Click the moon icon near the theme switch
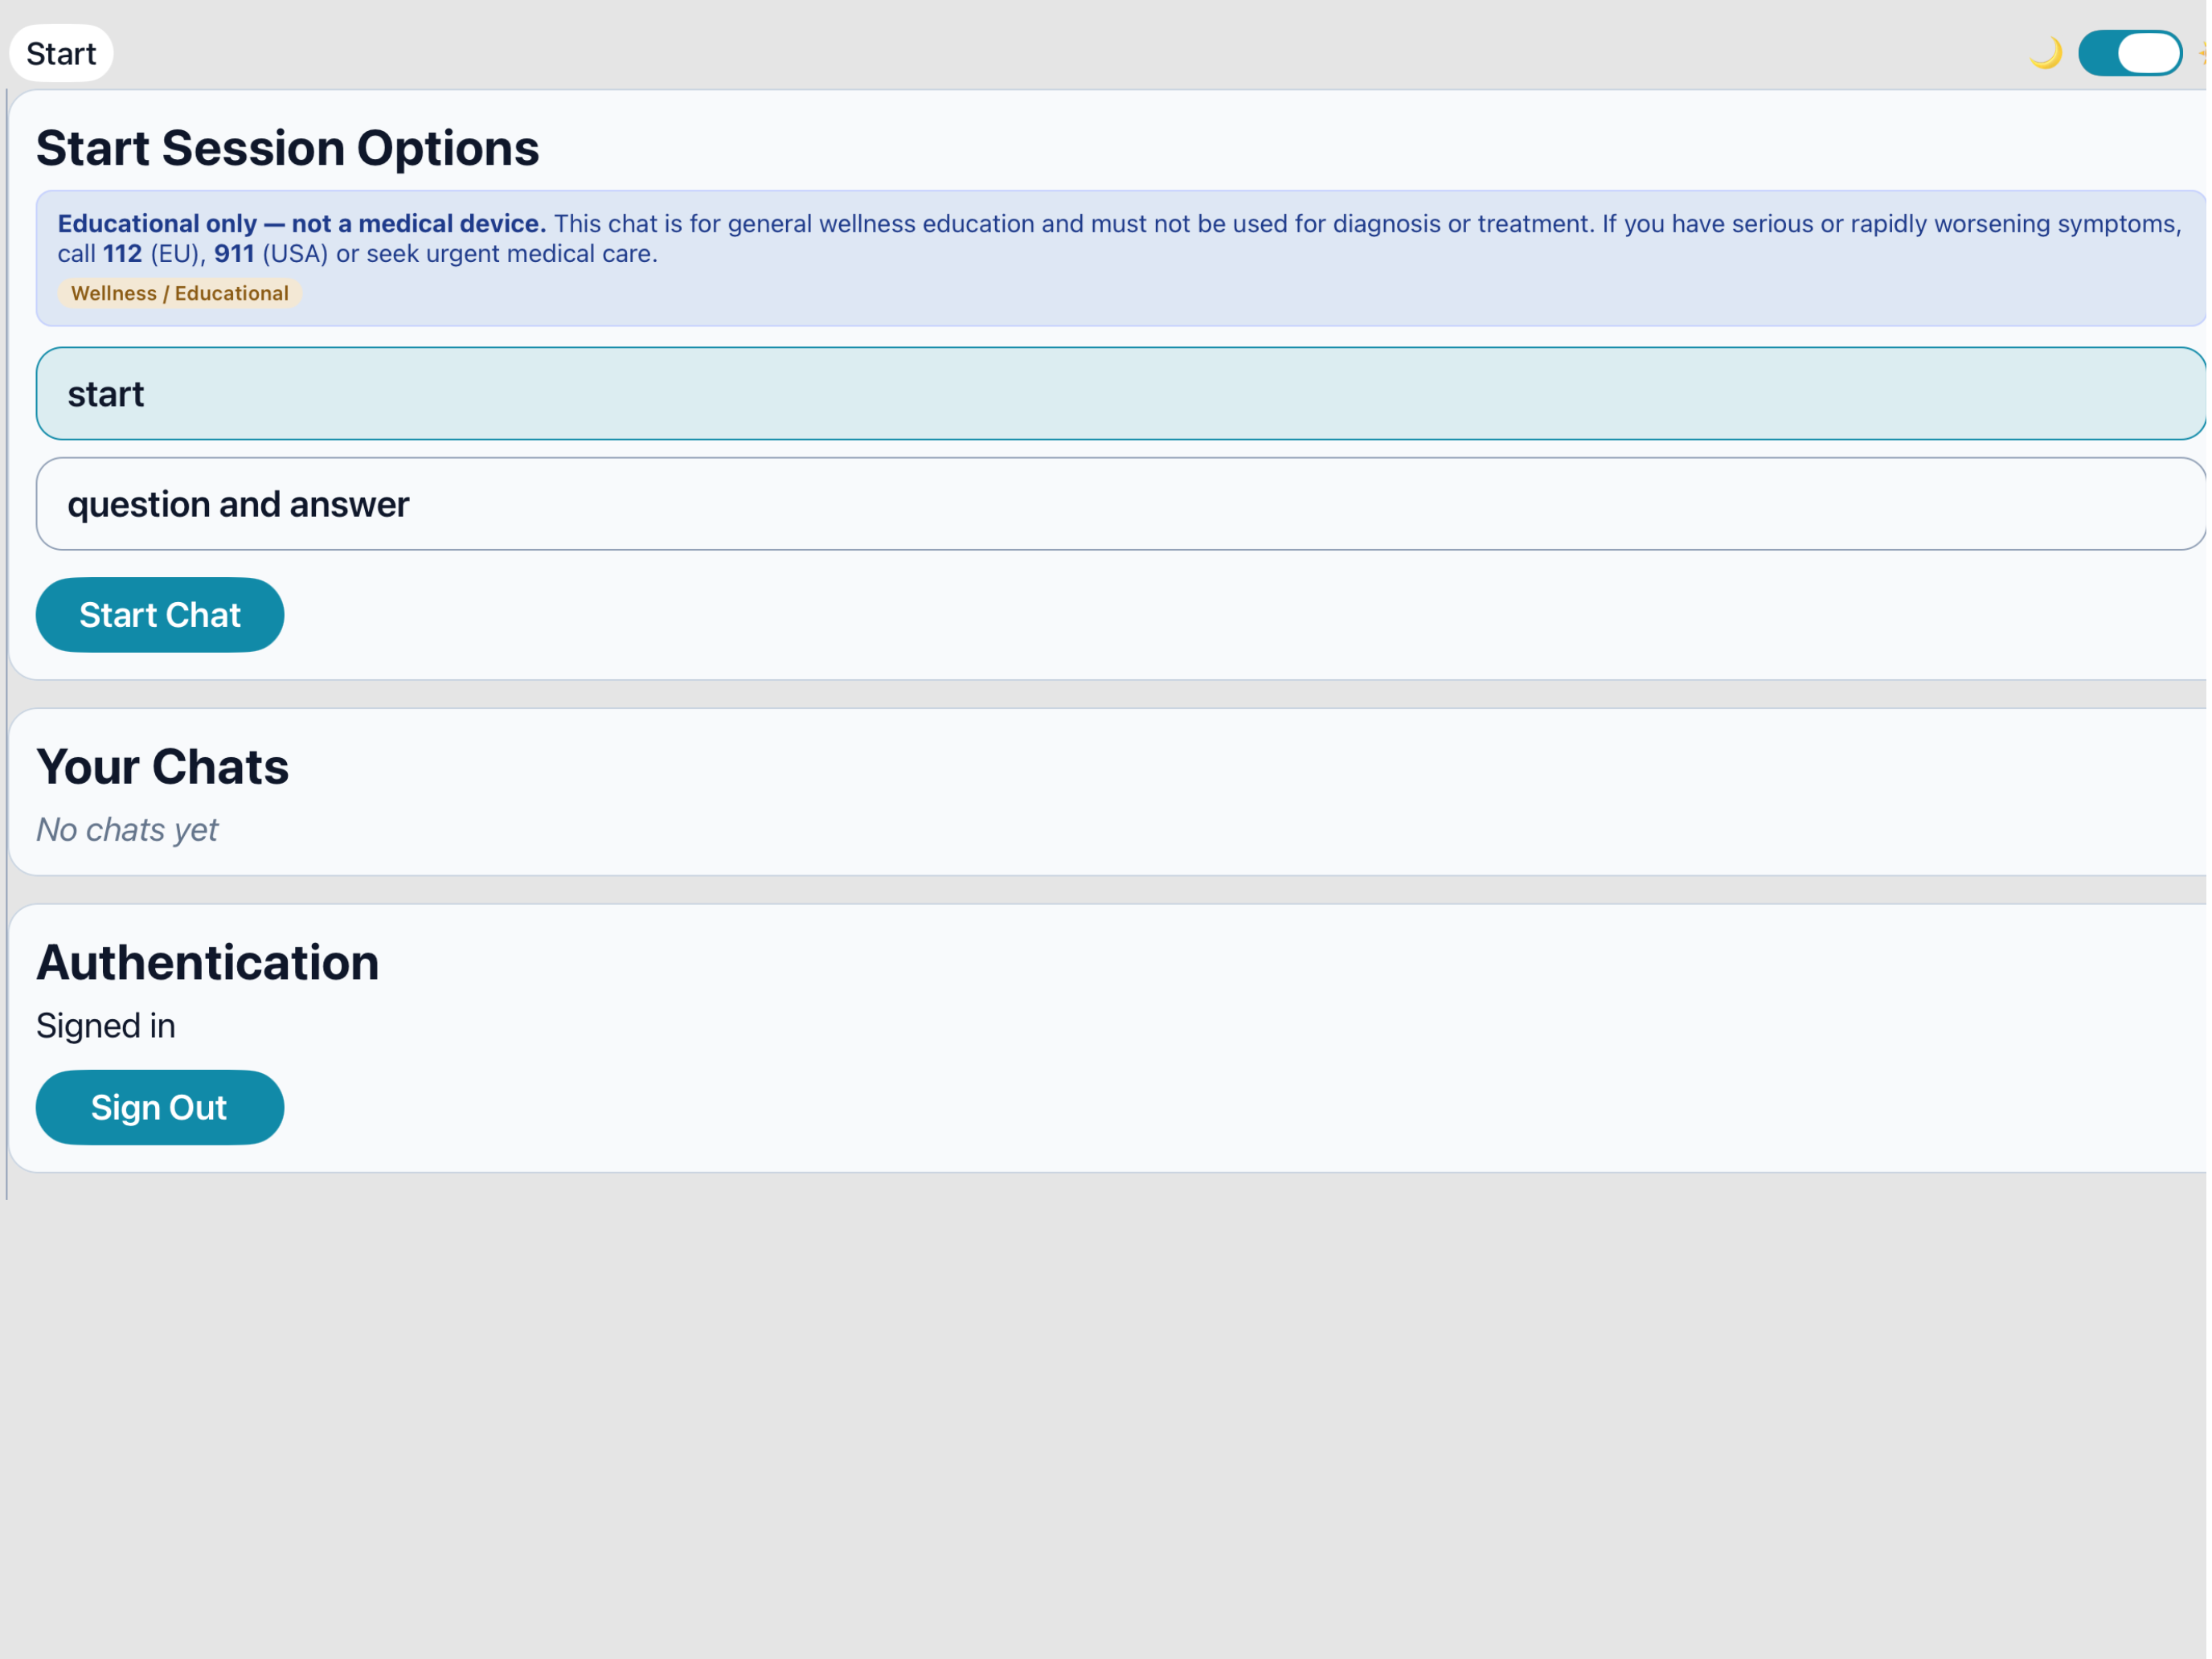 tap(2046, 53)
